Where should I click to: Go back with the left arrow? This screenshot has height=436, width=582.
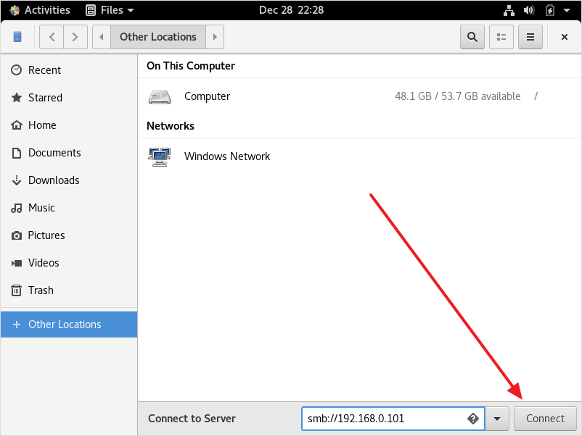coord(52,37)
